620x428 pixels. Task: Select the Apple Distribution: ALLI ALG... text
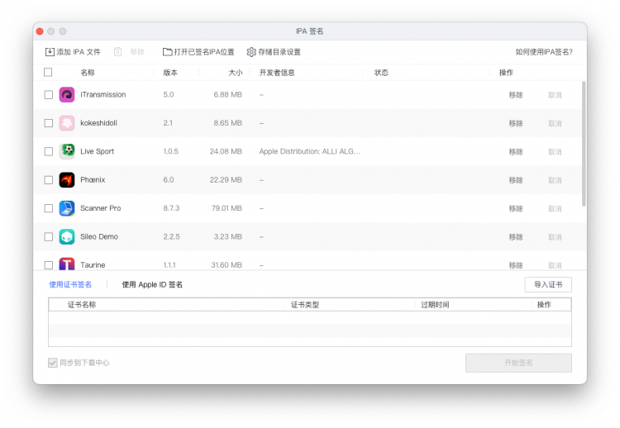click(310, 151)
